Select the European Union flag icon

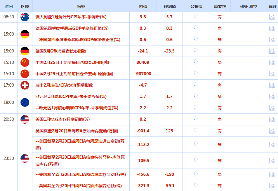[x=25, y=102]
